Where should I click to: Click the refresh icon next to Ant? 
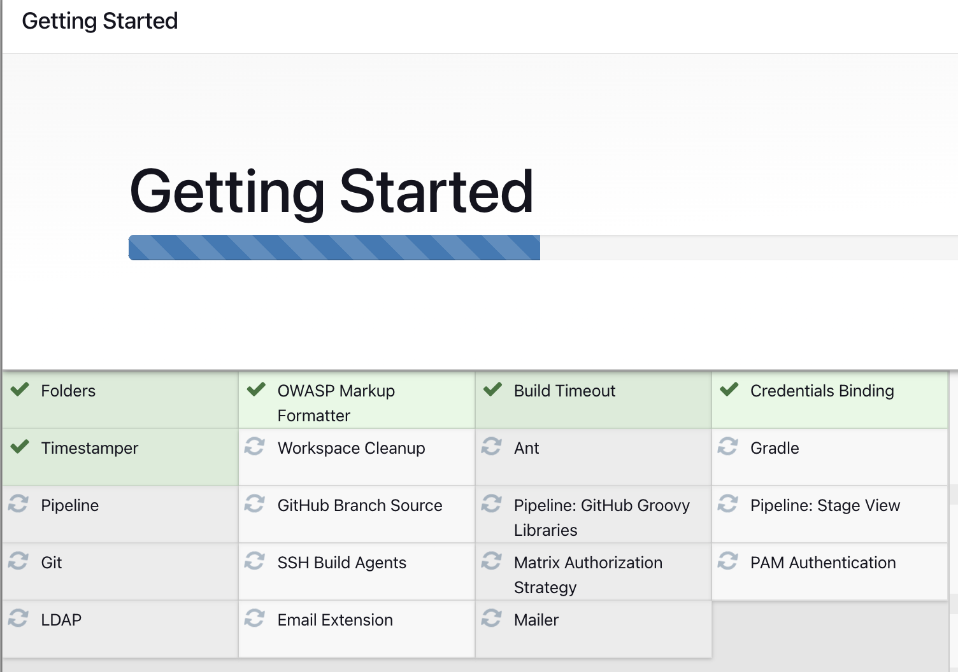coord(491,447)
